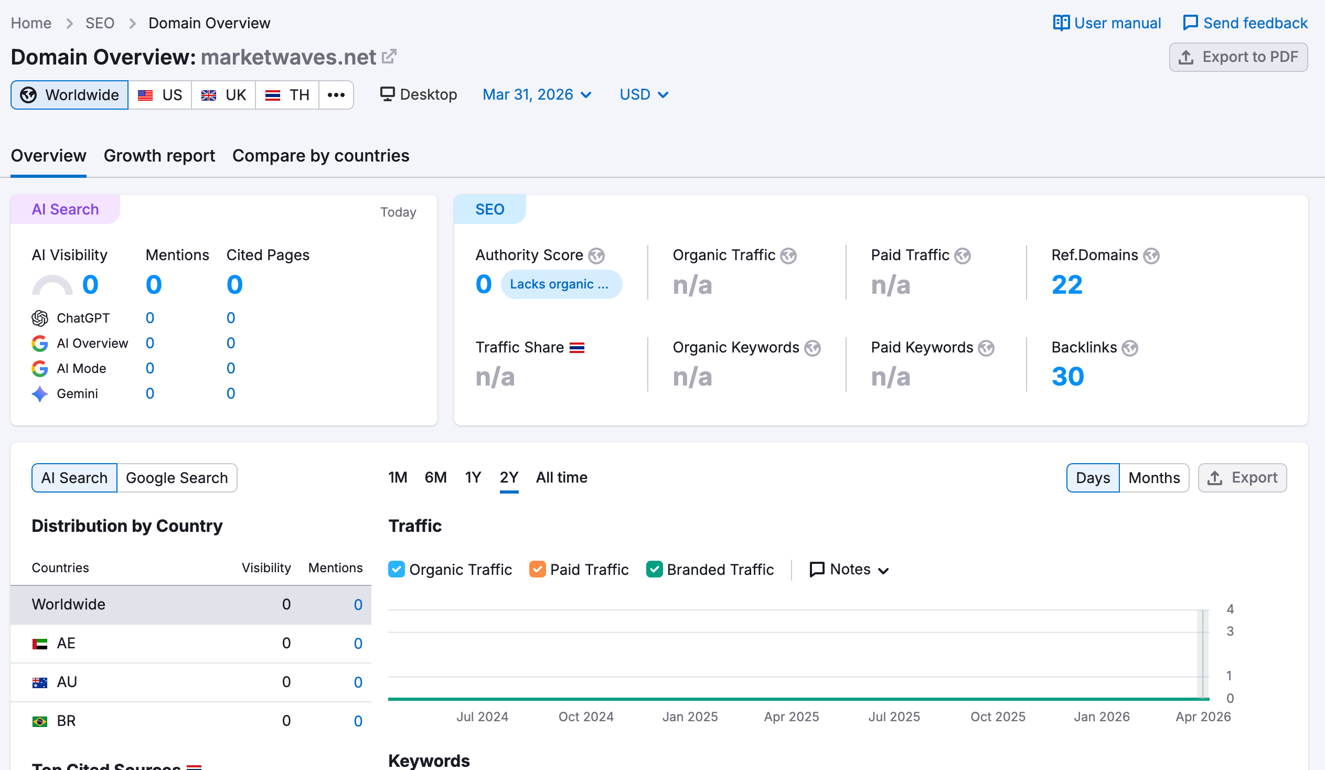The width and height of the screenshot is (1325, 770).
Task: Click the Export to PDF upload icon
Action: tap(1185, 57)
